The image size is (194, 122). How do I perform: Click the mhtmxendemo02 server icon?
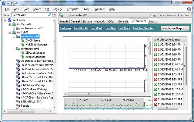click(x=18, y=28)
